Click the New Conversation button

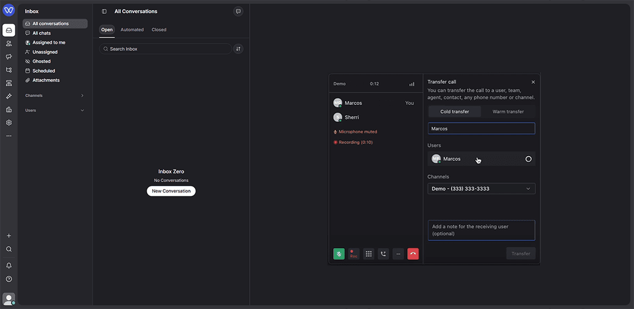(x=171, y=191)
